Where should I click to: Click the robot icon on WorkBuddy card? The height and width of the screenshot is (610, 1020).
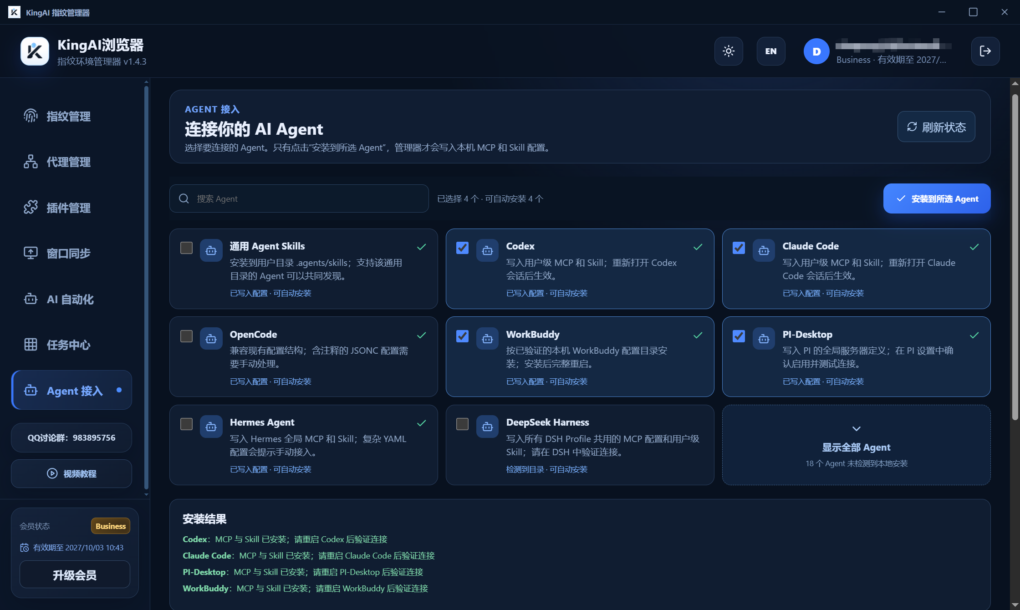[x=487, y=339]
